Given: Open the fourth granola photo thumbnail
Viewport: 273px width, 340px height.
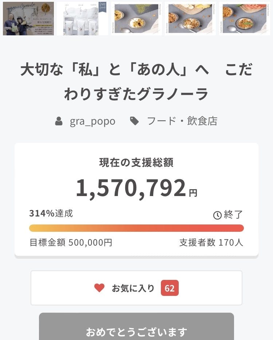Looking at the screenshot, I should click(x=190, y=18).
